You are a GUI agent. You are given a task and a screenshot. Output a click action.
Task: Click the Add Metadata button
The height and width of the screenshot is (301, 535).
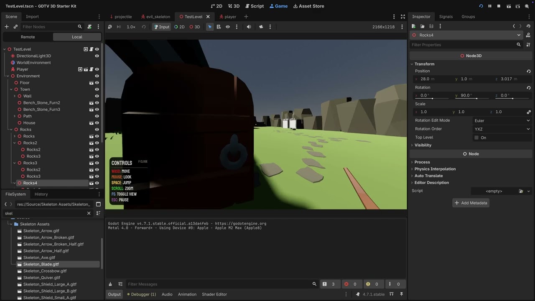point(470,203)
